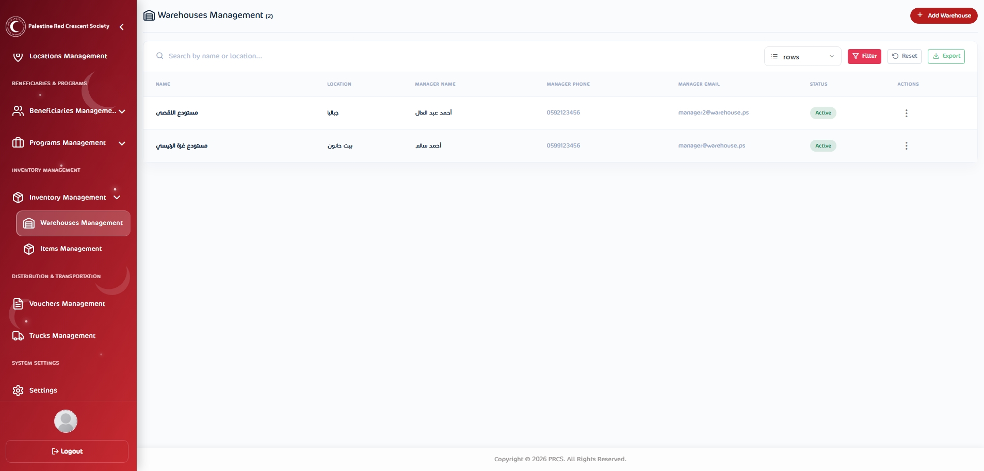Open actions menu for manager@warehouse.ps row
984x471 pixels.
coord(906,146)
